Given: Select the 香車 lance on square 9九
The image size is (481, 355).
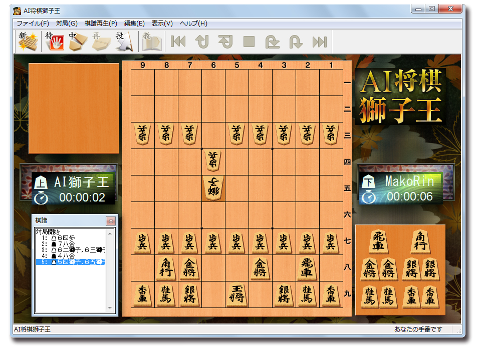Looking at the screenshot, I should pos(143,294).
